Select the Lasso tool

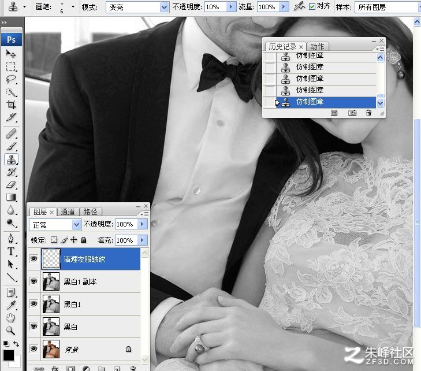tap(11, 79)
